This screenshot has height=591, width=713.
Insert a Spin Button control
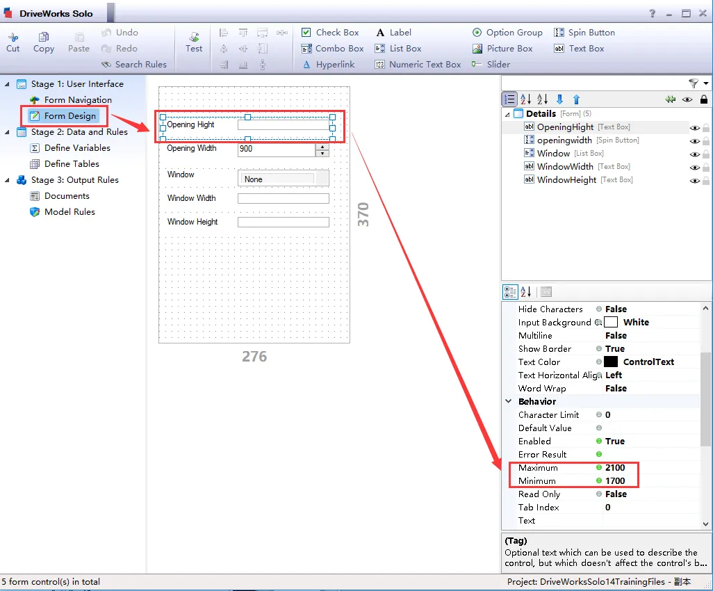pos(584,33)
